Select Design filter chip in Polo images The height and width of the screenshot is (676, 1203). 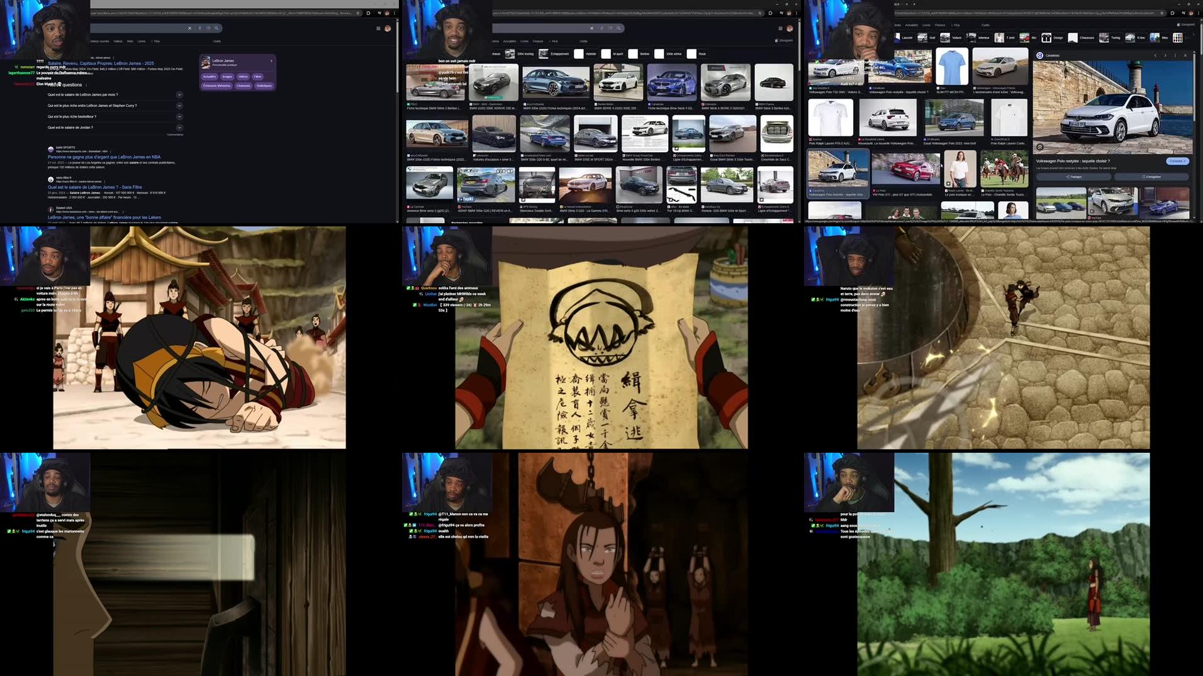point(1053,38)
